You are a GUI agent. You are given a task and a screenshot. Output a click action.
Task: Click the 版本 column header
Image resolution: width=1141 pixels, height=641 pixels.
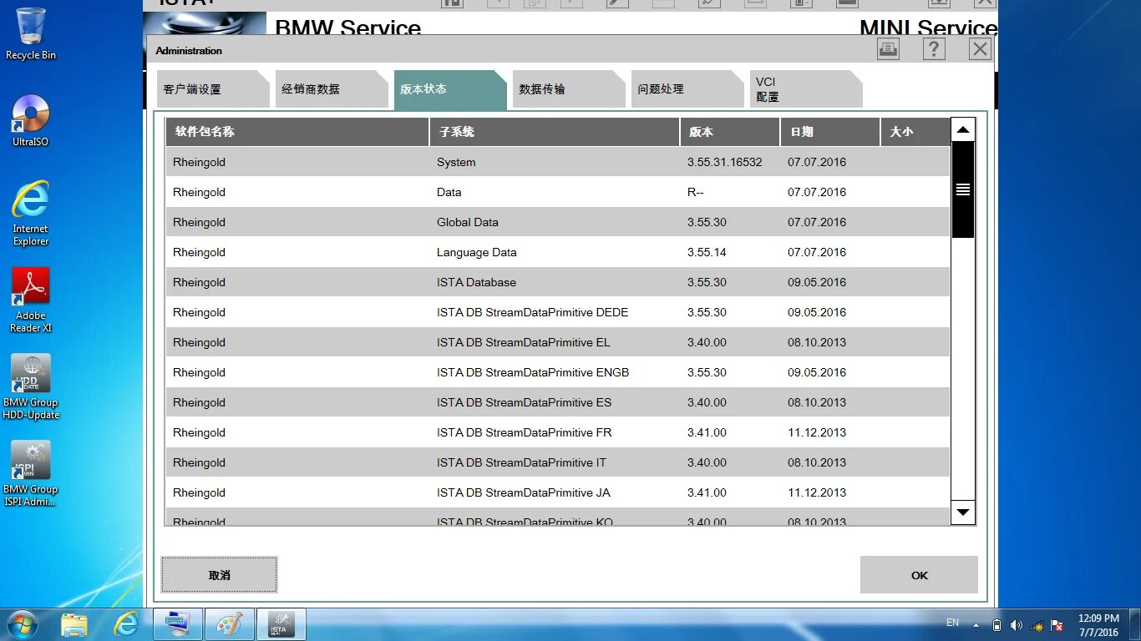coord(730,132)
